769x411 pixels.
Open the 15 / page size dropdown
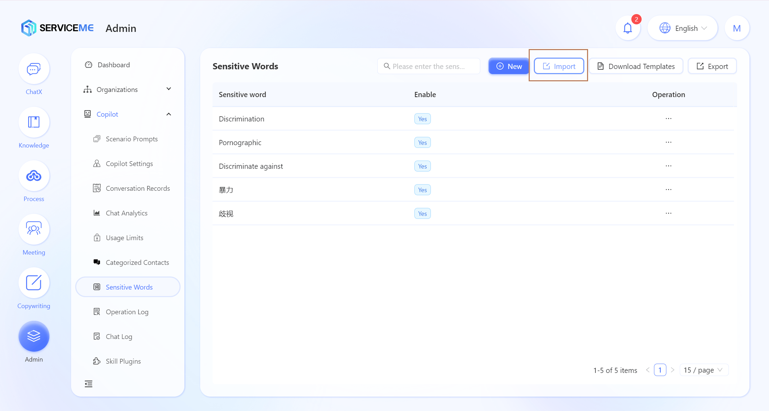pos(703,370)
